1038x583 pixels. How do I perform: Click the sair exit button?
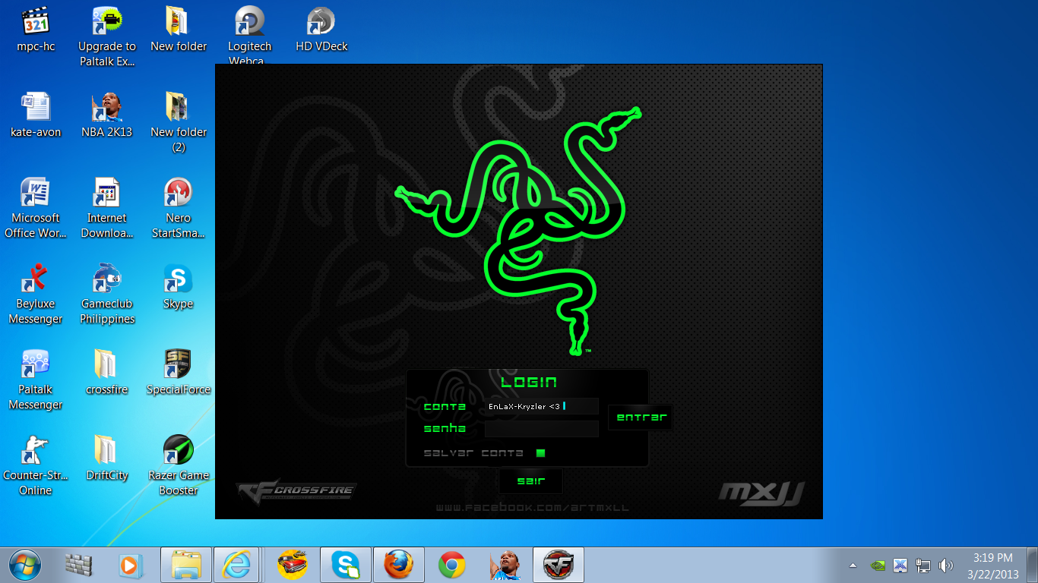pyautogui.click(x=530, y=481)
